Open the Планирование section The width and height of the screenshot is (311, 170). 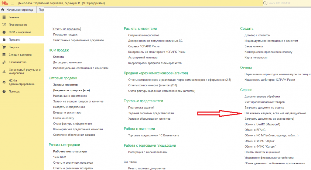click(x=18, y=25)
